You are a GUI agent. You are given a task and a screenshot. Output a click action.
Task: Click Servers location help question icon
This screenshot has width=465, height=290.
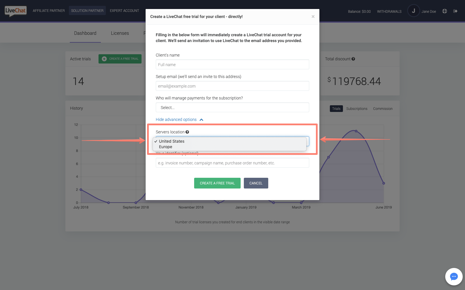point(187,132)
